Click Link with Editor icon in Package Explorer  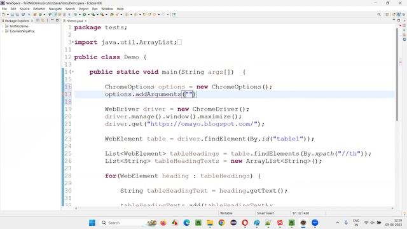[43, 20]
